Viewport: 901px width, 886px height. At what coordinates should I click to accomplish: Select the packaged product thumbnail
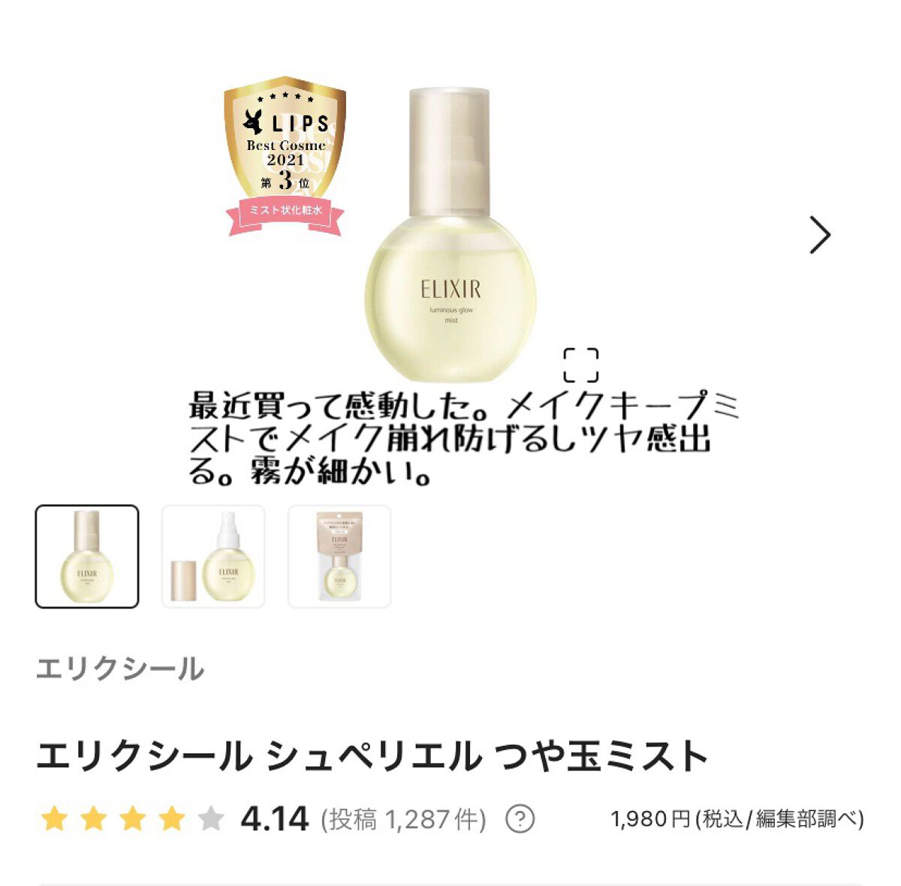[339, 556]
